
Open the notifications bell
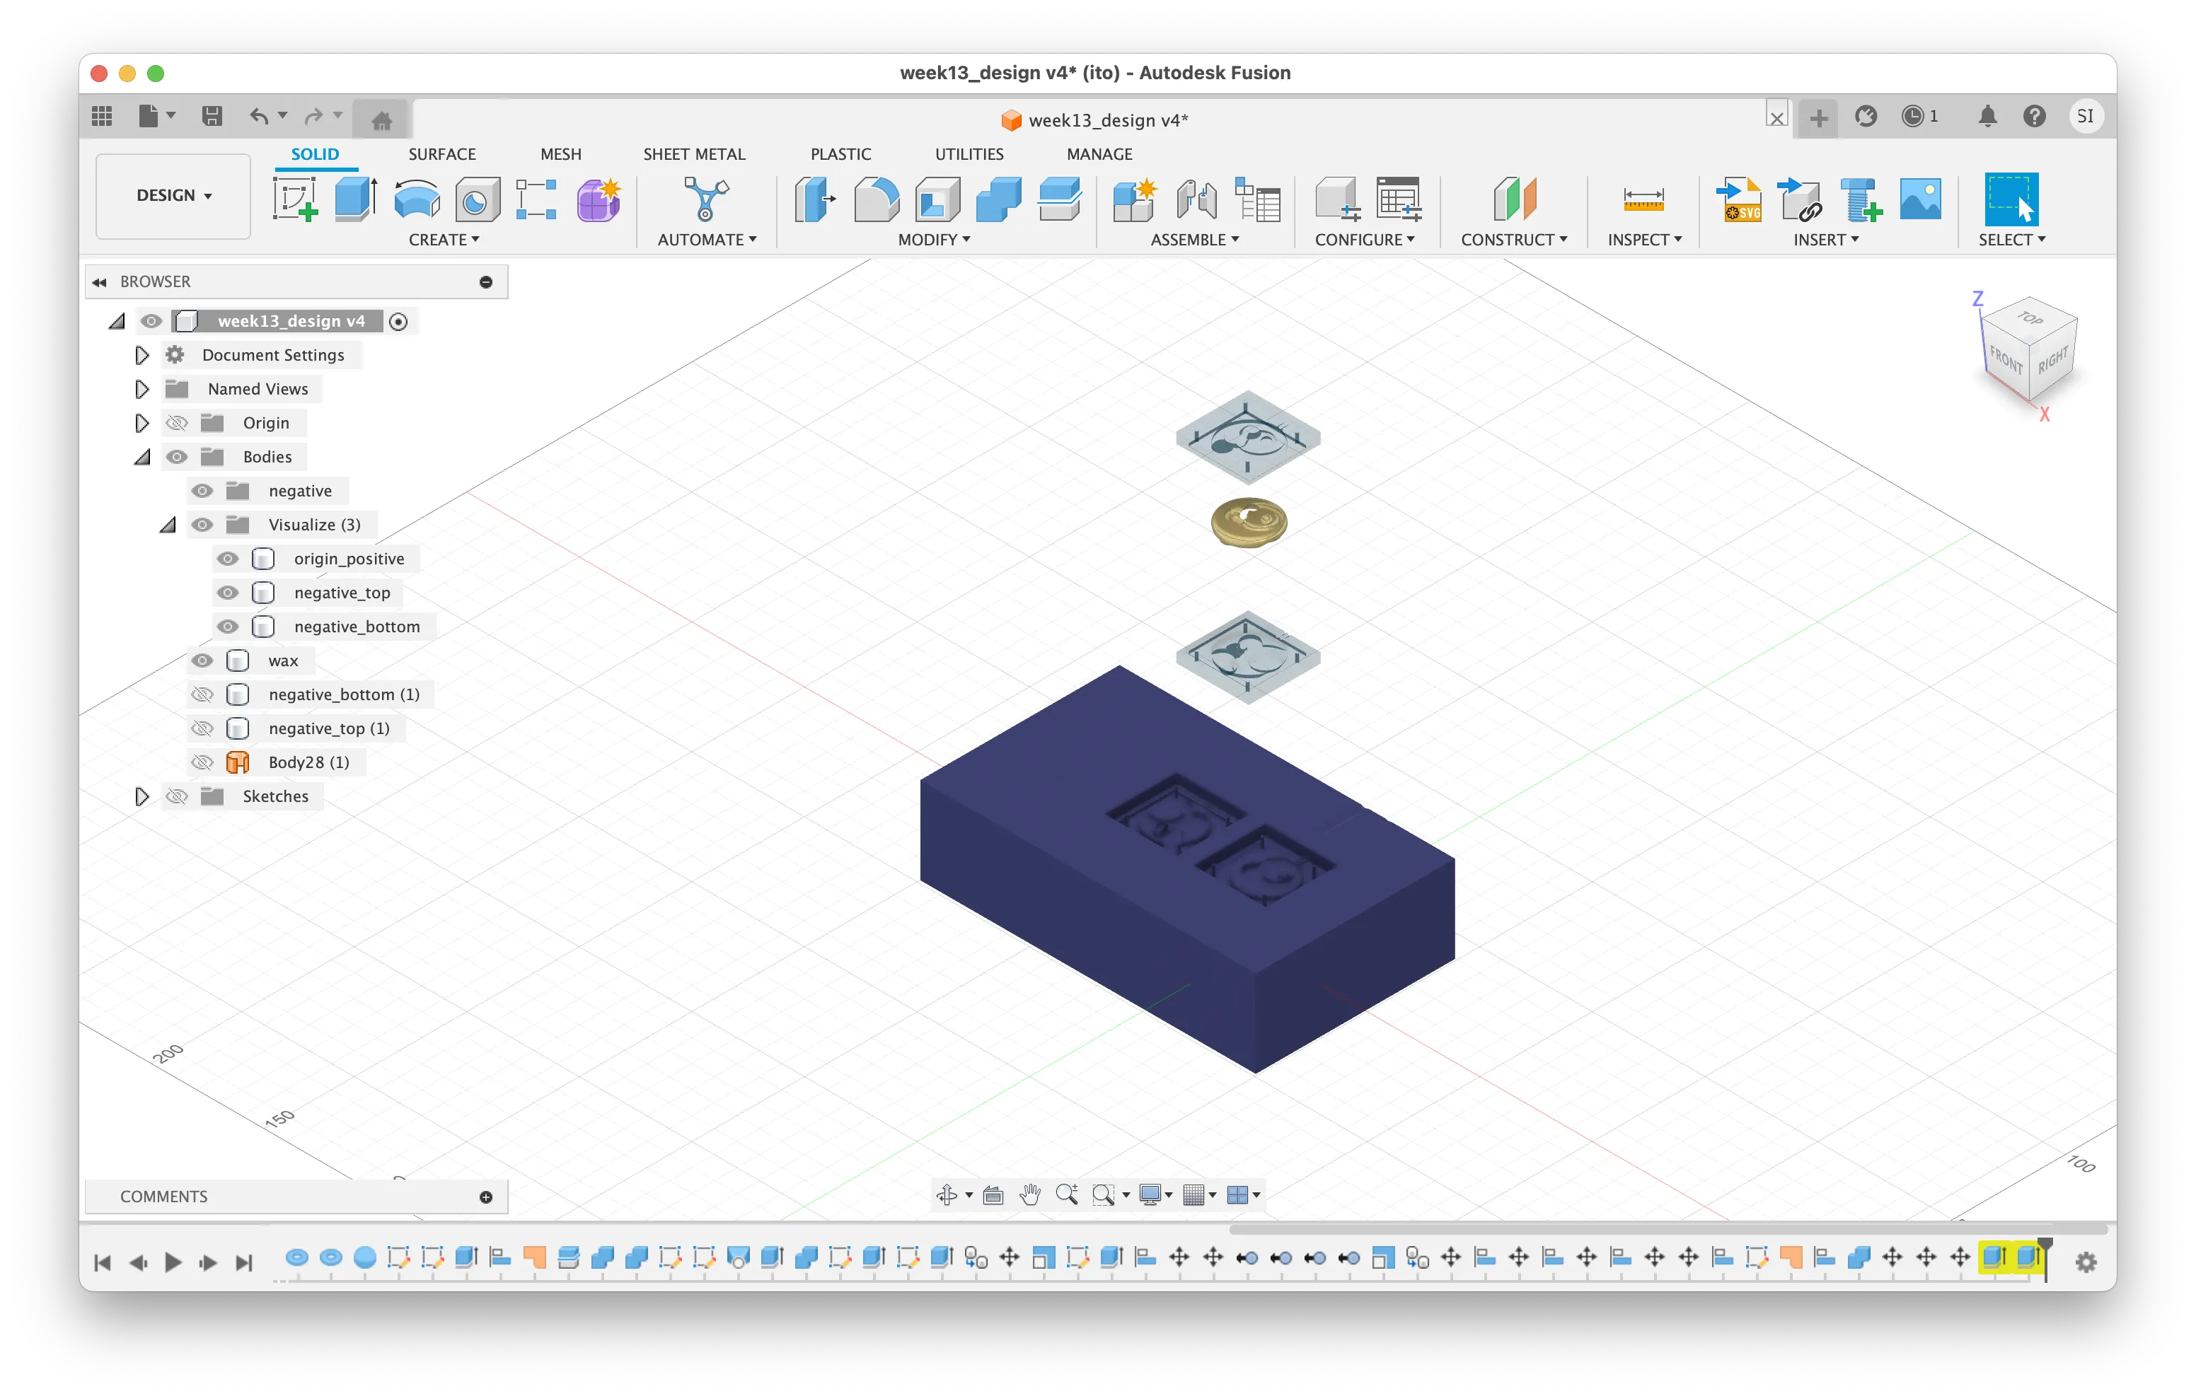(1987, 116)
